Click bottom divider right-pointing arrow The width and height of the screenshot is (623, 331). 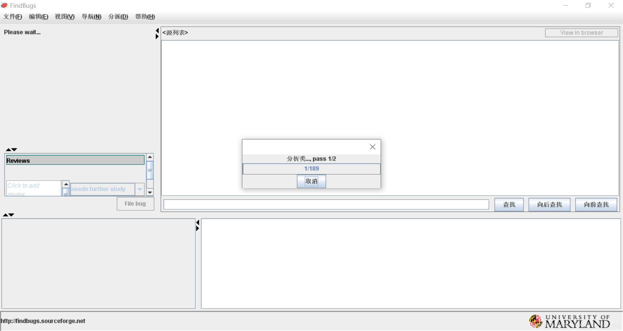pyautogui.click(x=198, y=228)
